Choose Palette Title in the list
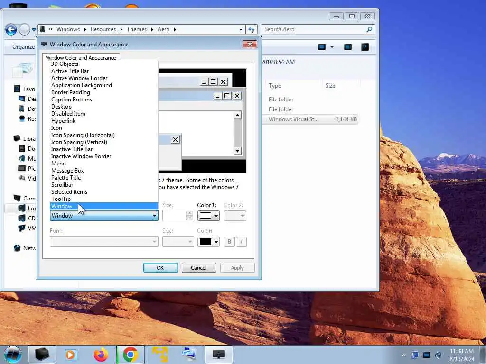The height and width of the screenshot is (364, 486). (x=104, y=178)
